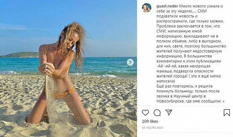Click the word "Новосибирске" in the caption
Screen dimensions: 233x137
[169, 101]
